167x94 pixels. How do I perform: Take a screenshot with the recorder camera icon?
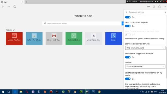158,1
